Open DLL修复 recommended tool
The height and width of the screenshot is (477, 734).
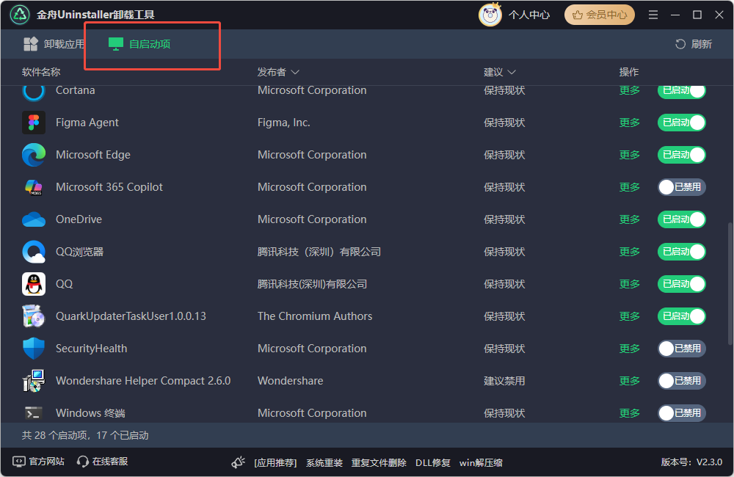[x=432, y=463]
